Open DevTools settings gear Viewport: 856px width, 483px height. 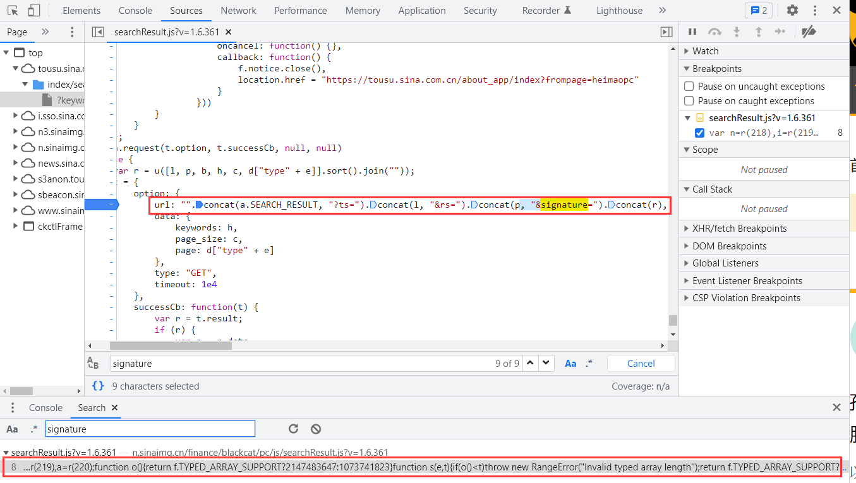(x=792, y=10)
